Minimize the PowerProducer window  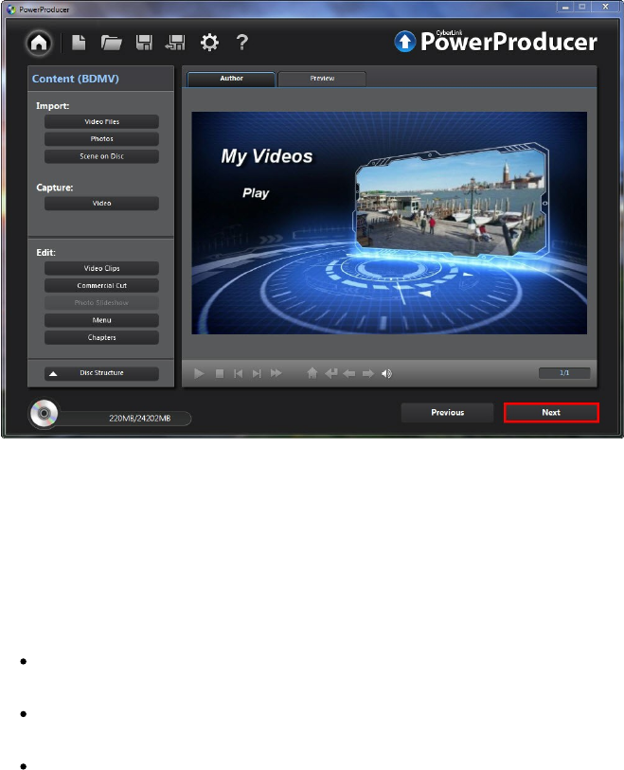[x=565, y=7]
